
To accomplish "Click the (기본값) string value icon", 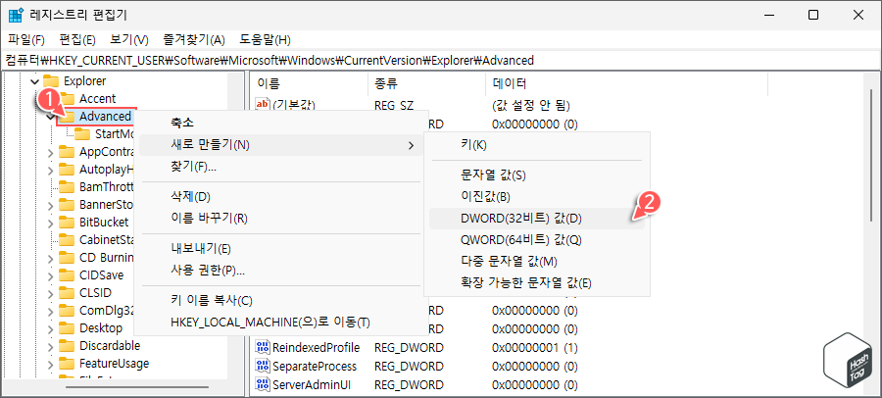I will pos(263,105).
